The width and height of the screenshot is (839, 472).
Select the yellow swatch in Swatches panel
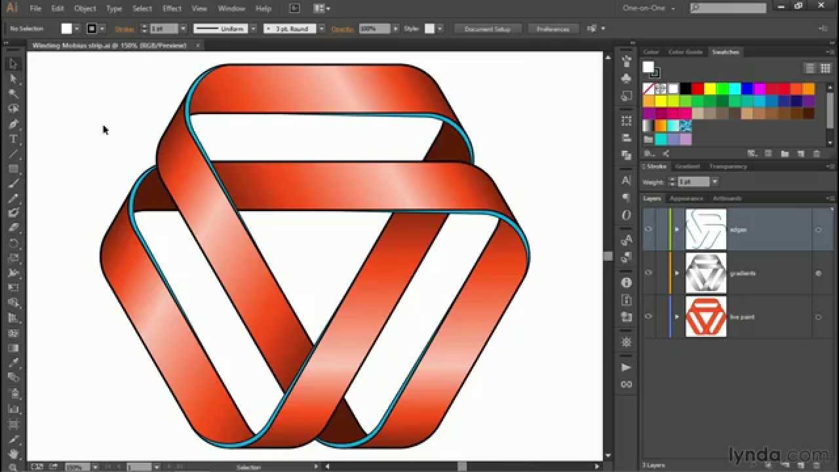710,87
